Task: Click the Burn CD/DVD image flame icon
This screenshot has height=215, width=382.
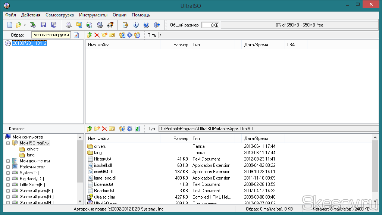Action: (110, 25)
